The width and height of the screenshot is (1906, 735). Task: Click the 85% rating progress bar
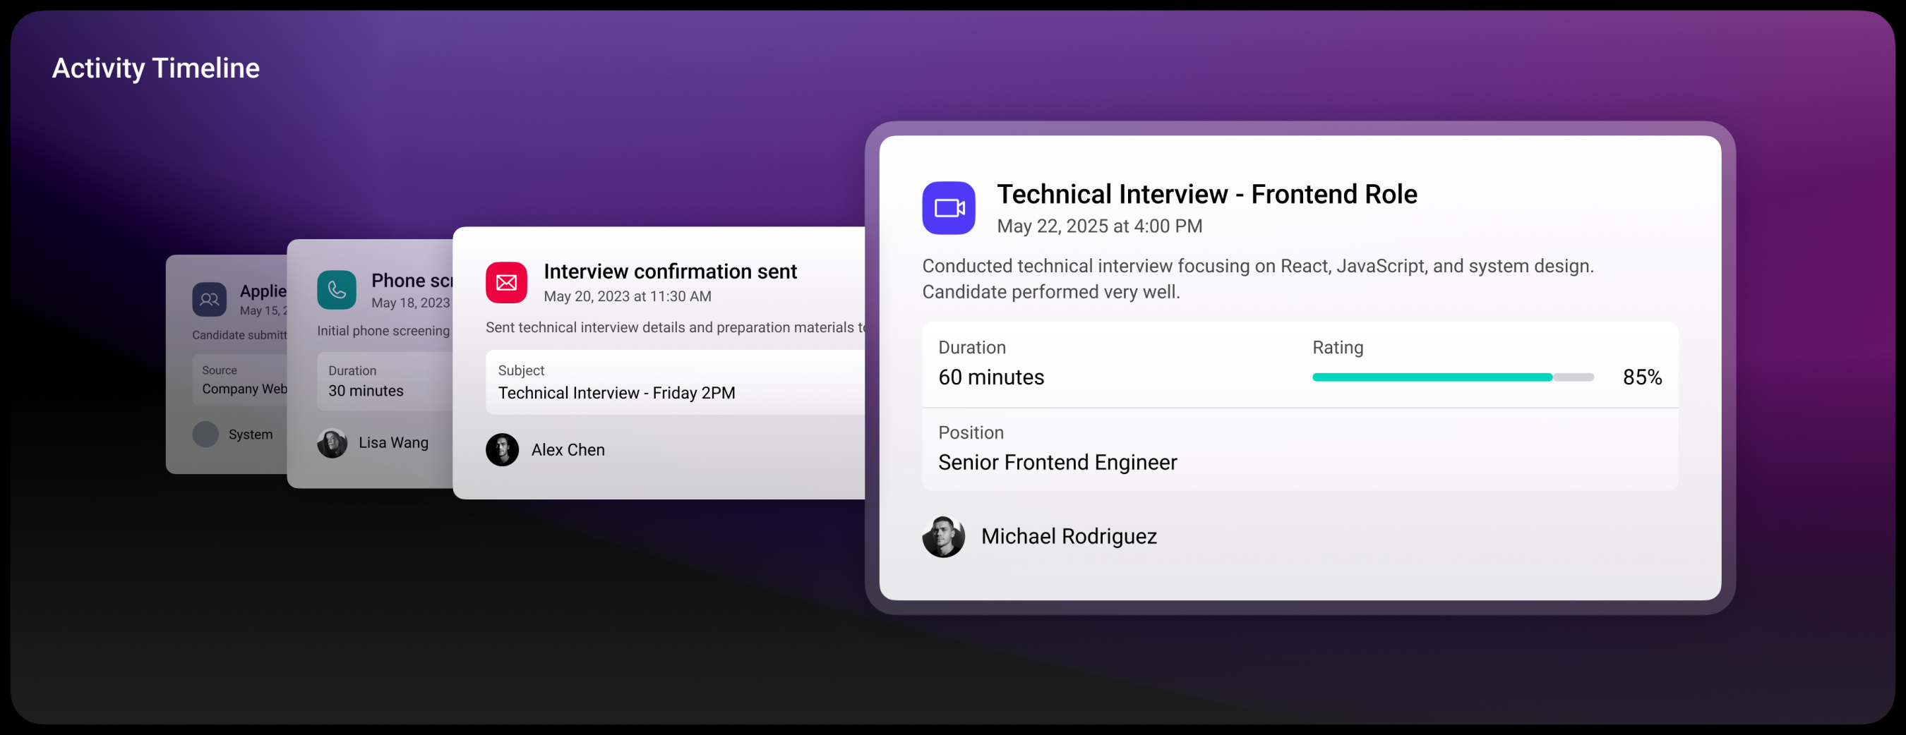(x=1452, y=377)
